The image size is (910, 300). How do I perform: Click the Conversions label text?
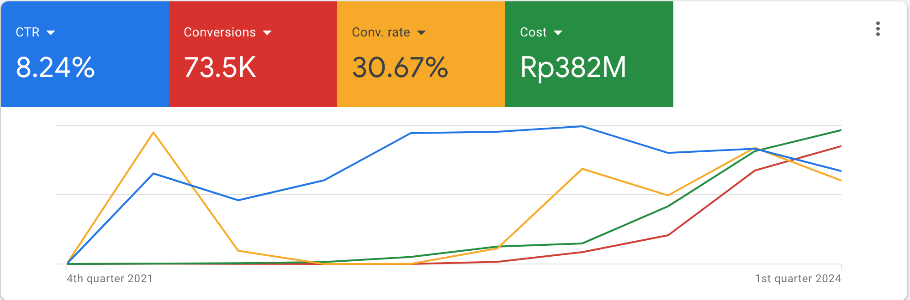[x=220, y=32]
